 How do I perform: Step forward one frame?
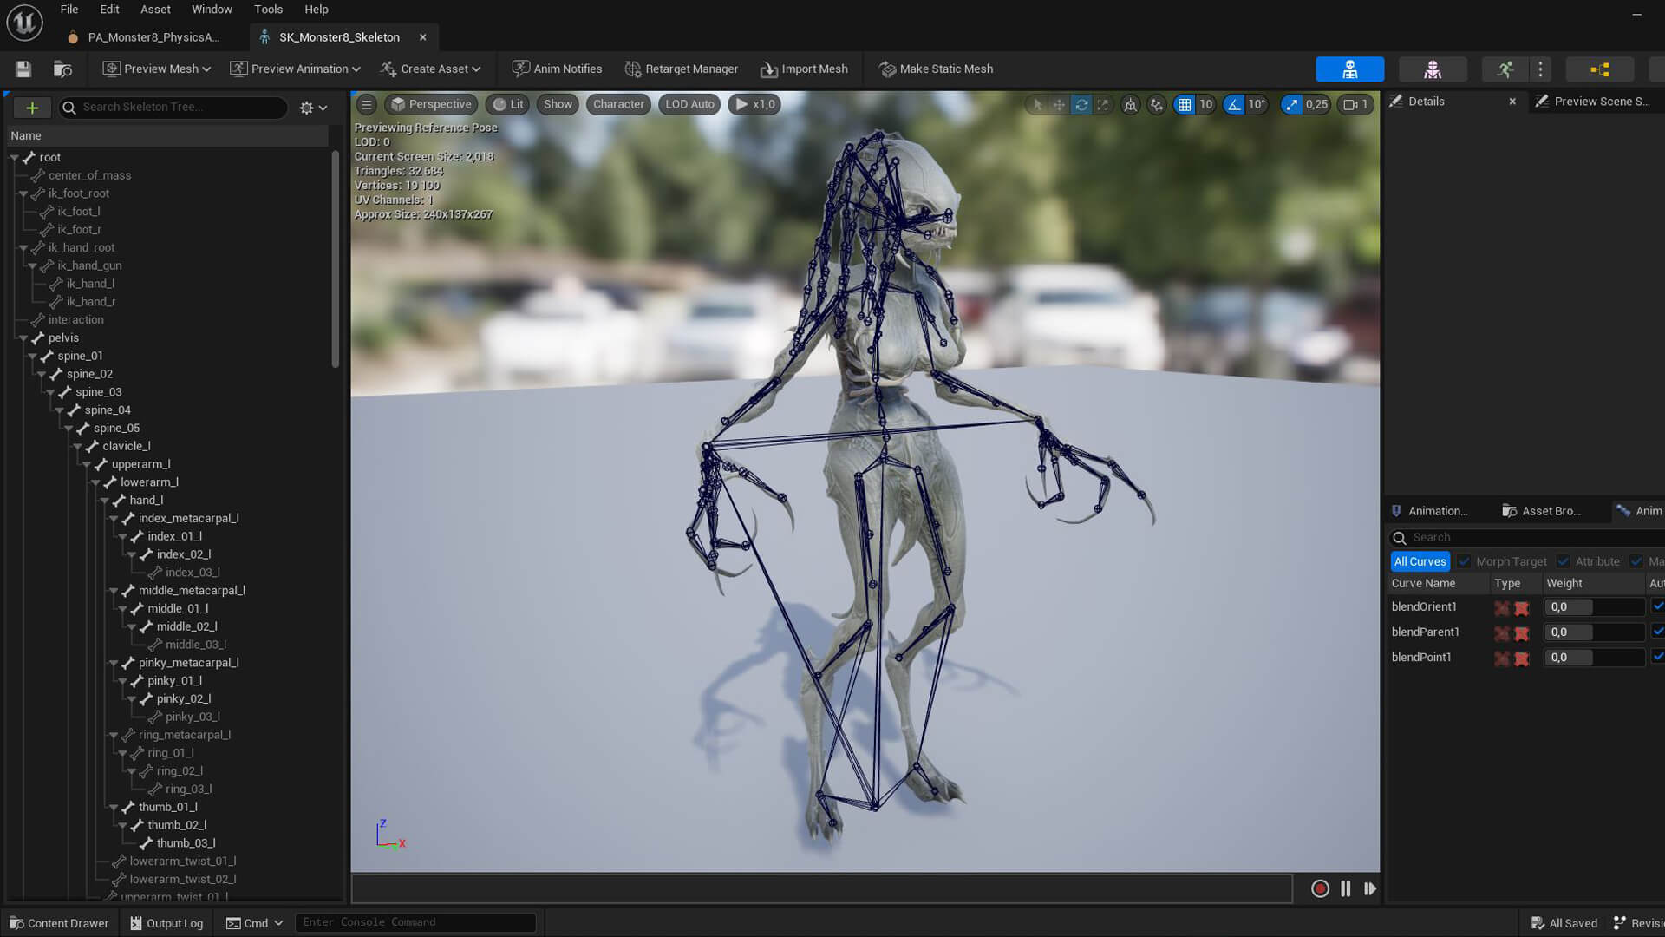click(x=1370, y=888)
